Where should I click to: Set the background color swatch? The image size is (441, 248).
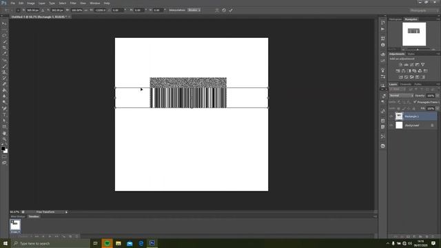point(6,152)
